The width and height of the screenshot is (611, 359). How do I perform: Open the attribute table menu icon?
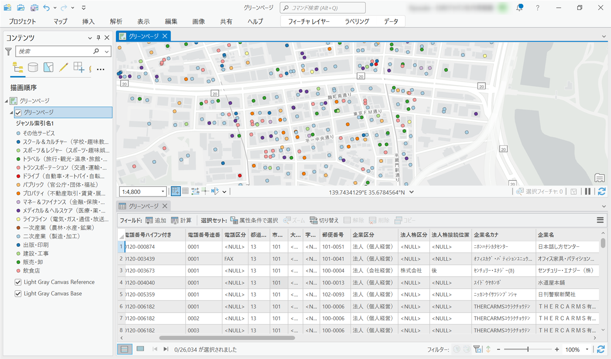coord(601,220)
